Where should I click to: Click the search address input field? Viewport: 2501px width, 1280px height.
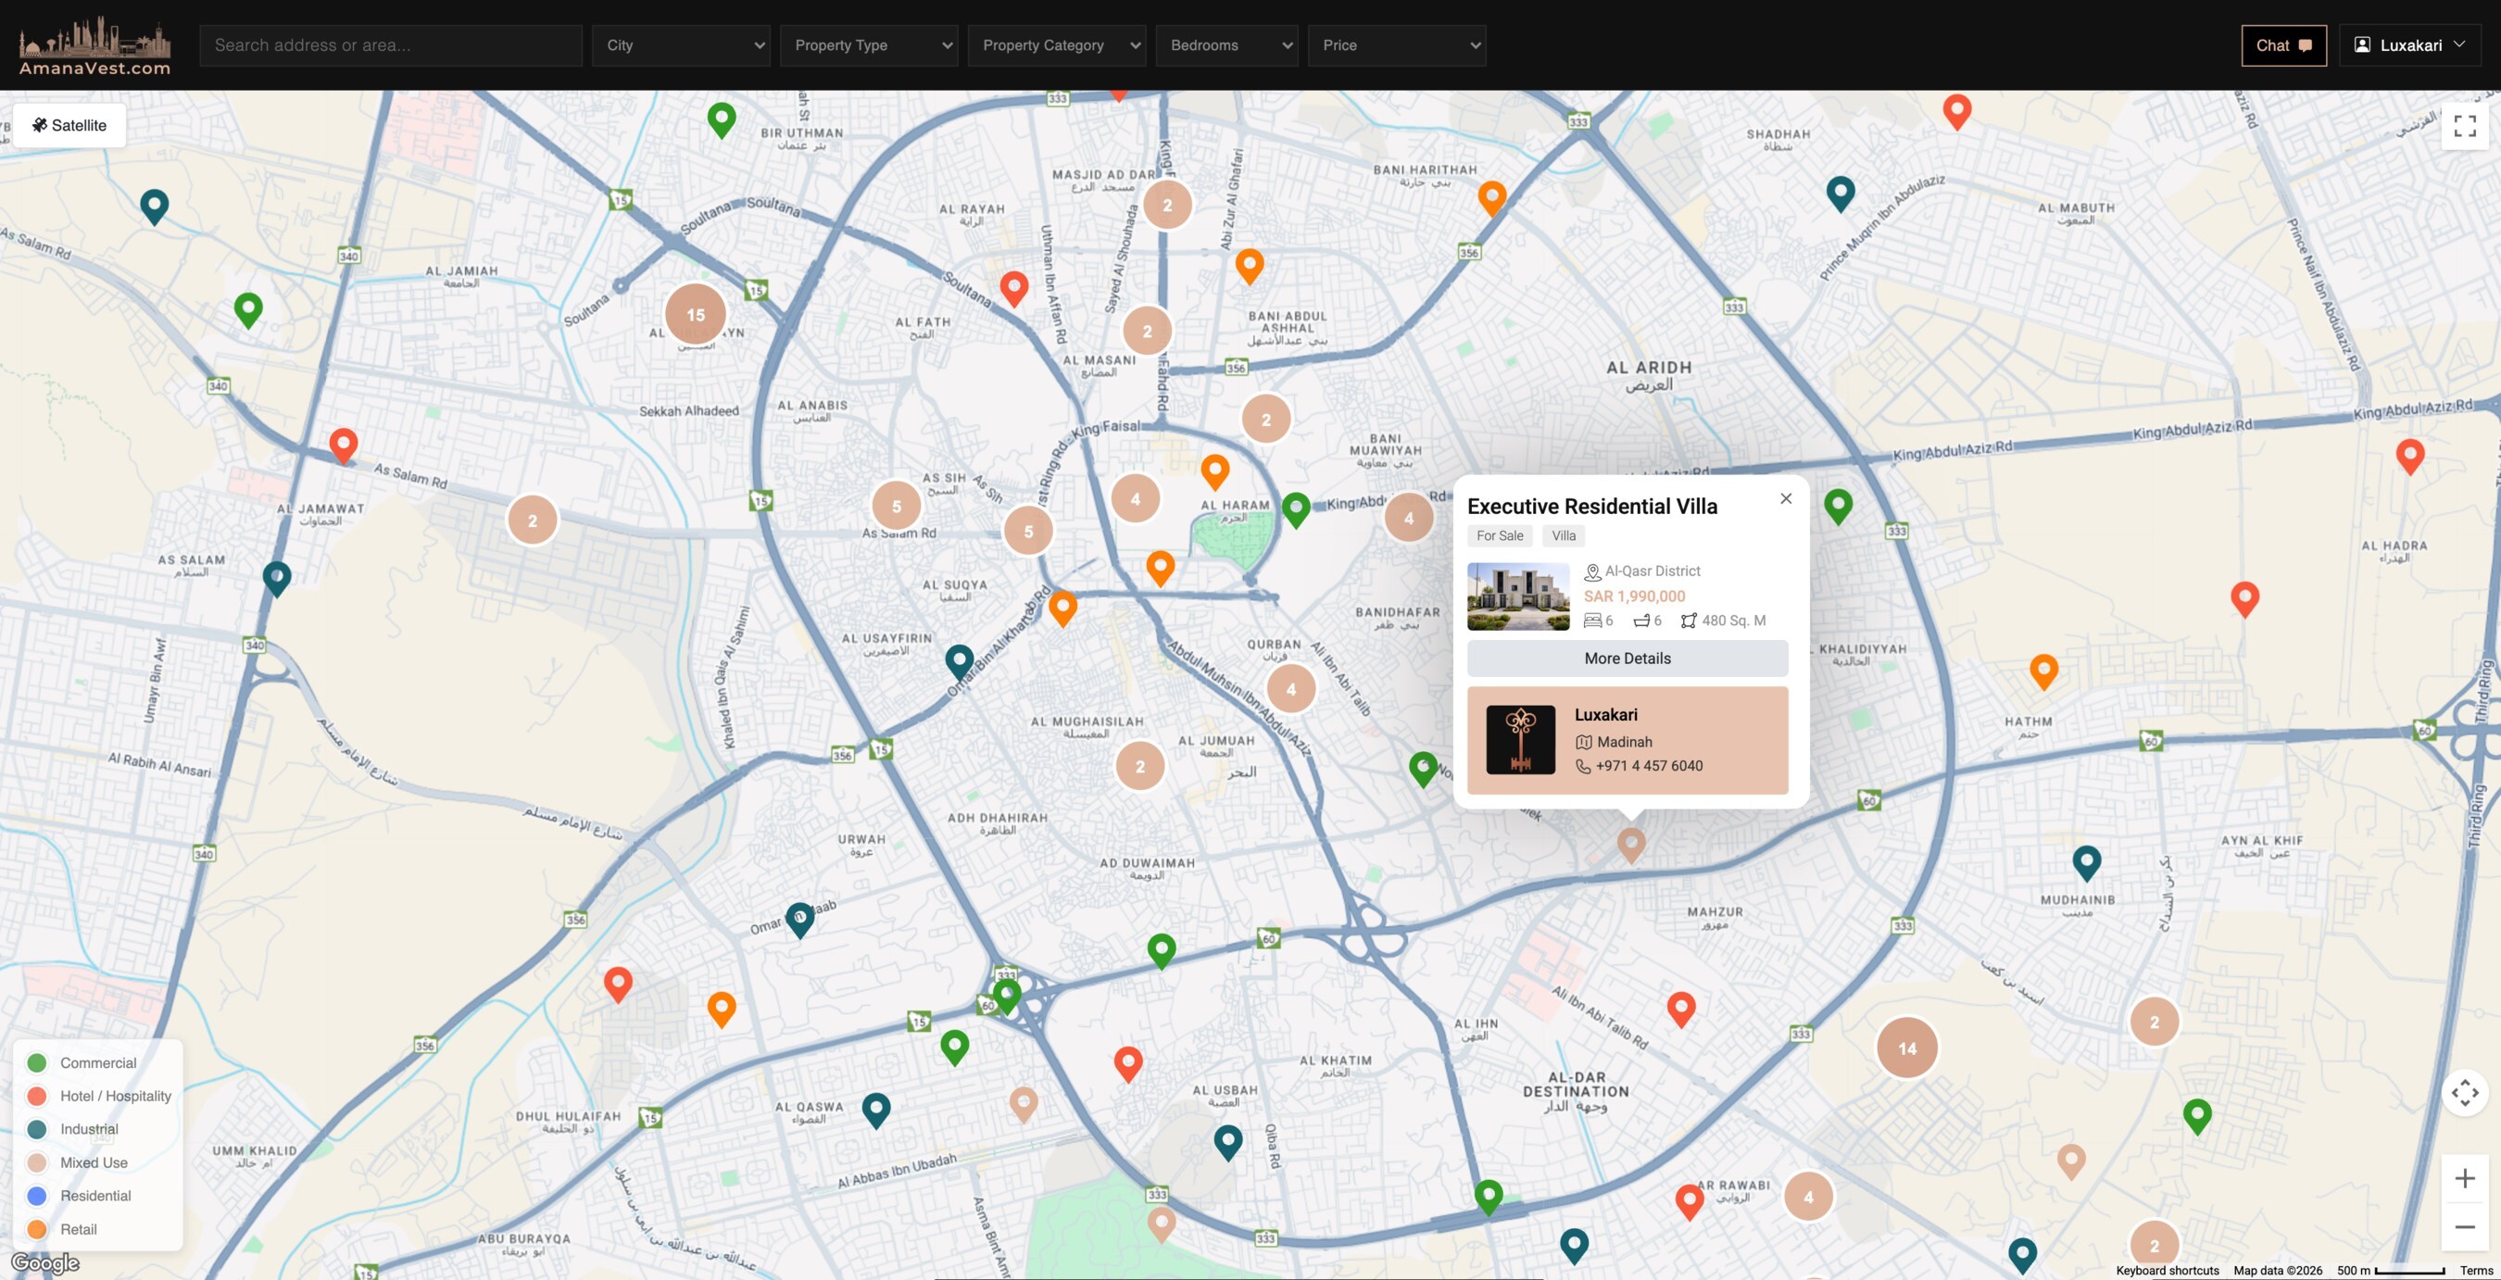[x=390, y=45]
